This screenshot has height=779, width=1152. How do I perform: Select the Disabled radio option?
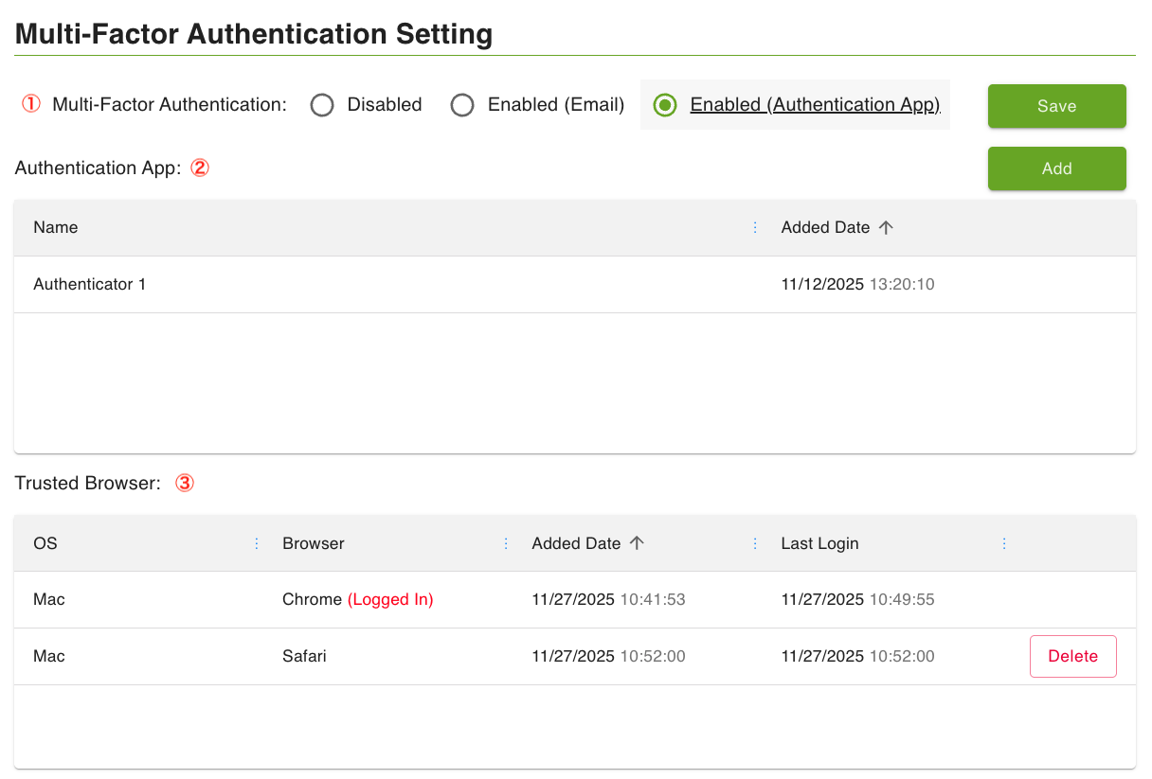(x=322, y=105)
